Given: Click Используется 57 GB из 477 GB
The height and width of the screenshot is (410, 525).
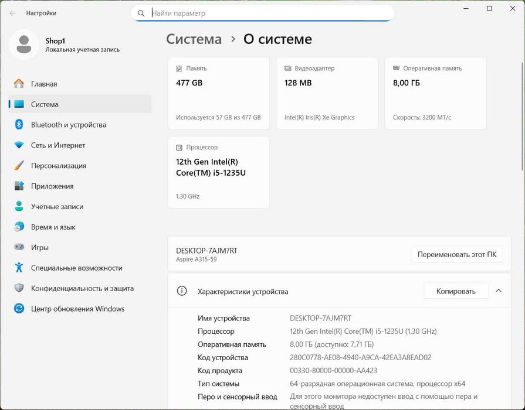Looking at the screenshot, I should (218, 117).
